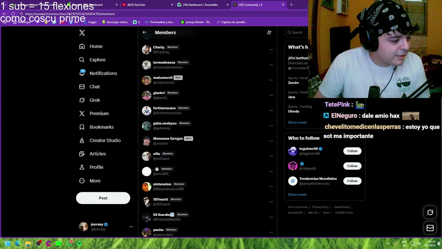Go to Profile in the sidebar
The width and height of the screenshot is (442, 249).
click(91, 167)
